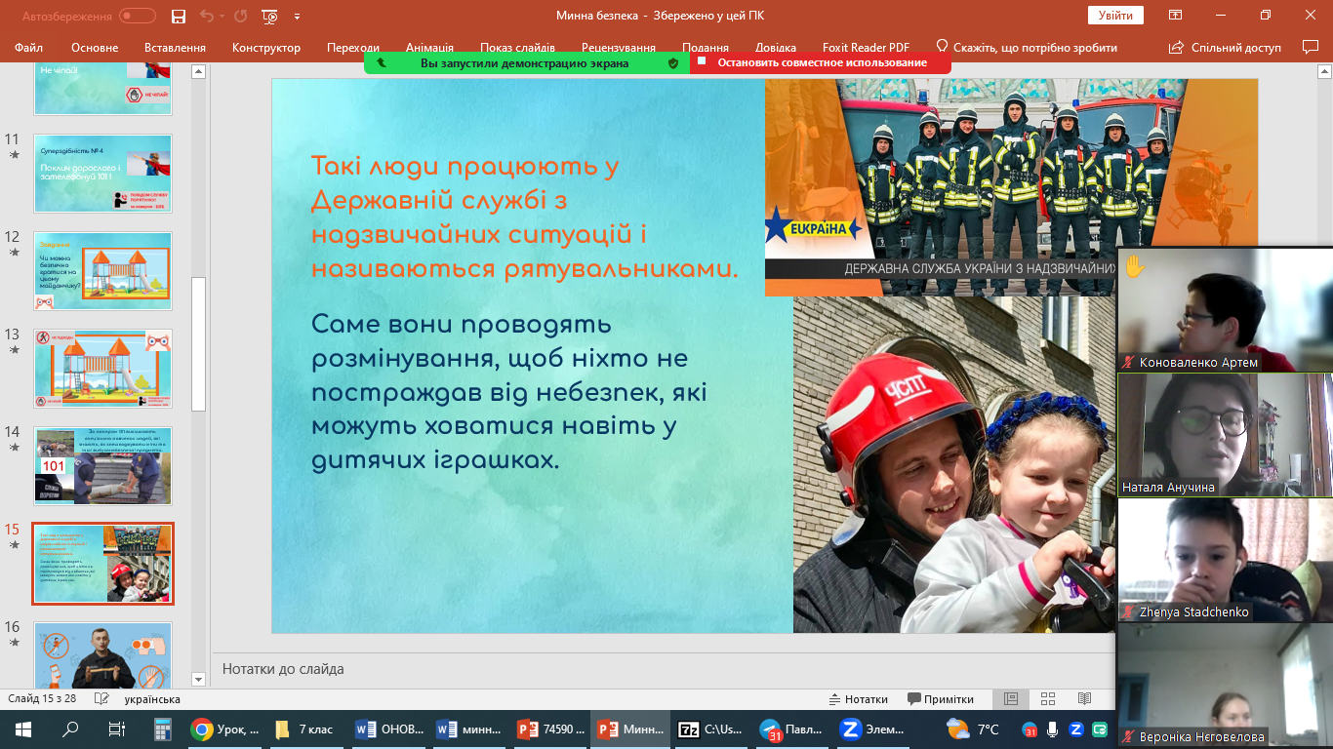Viewport: 1333px width, 749px height.
Task: Select slide 11 thumbnail
Action: tap(102, 174)
